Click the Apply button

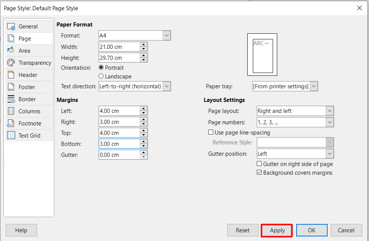276,230
